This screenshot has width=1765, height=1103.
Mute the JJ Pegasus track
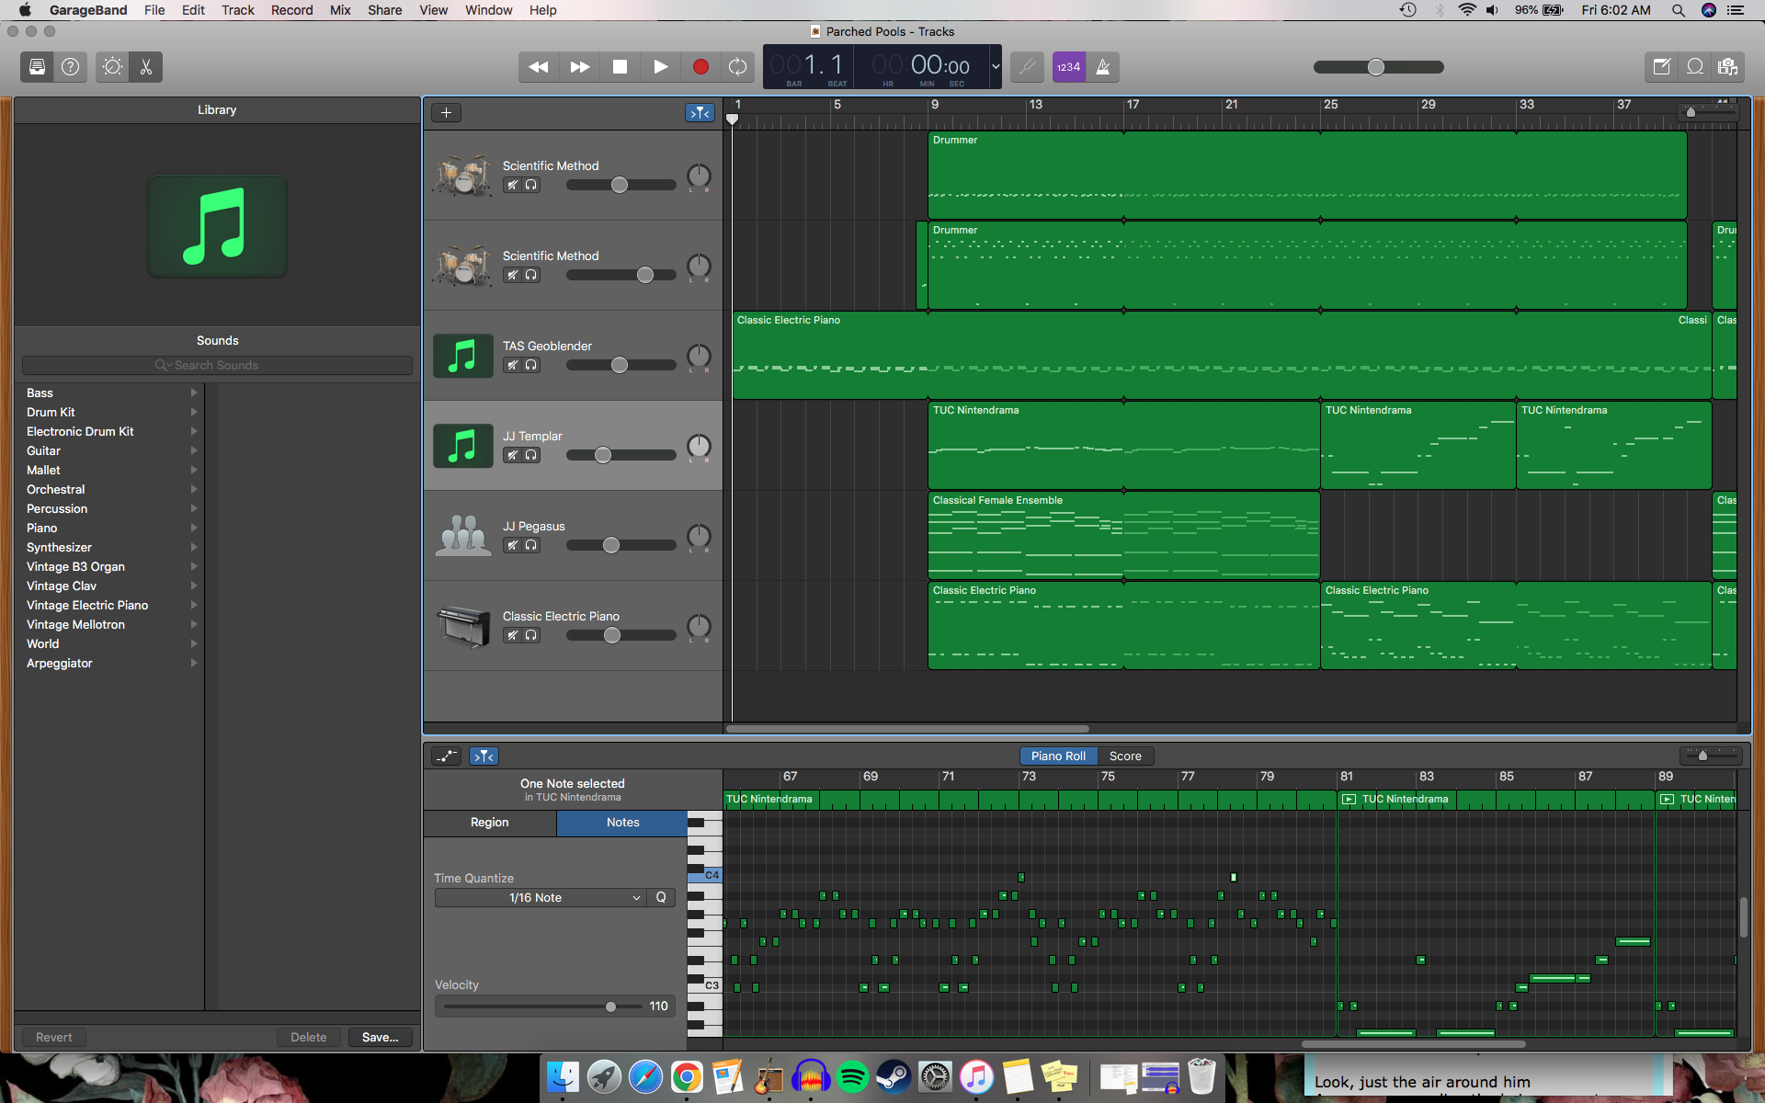click(x=512, y=546)
